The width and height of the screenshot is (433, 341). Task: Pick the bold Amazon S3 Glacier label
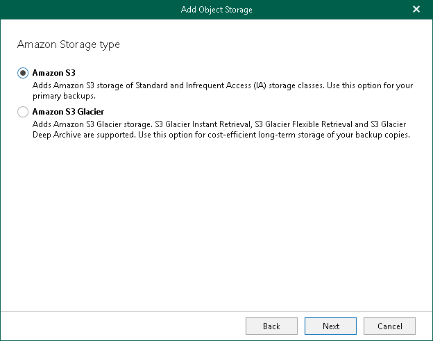pos(68,112)
